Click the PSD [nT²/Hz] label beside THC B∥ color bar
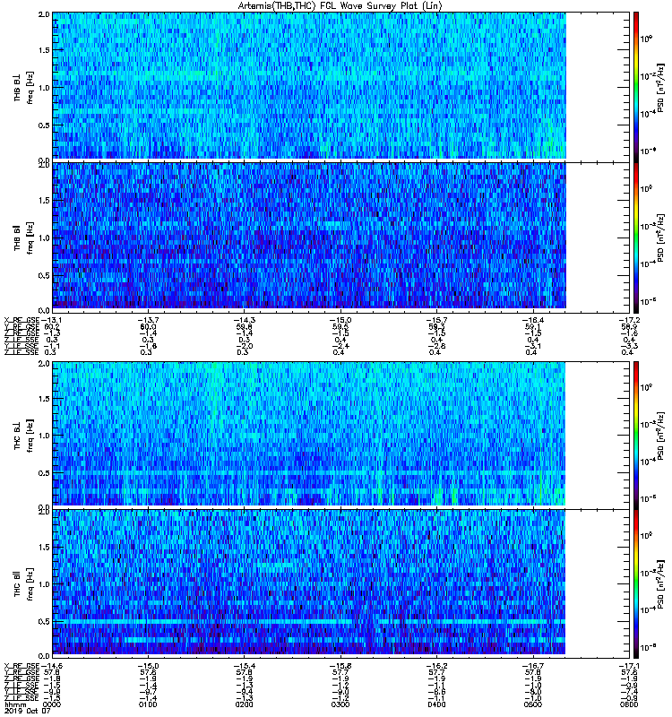The image size is (672, 717). [x=660, y=584]
